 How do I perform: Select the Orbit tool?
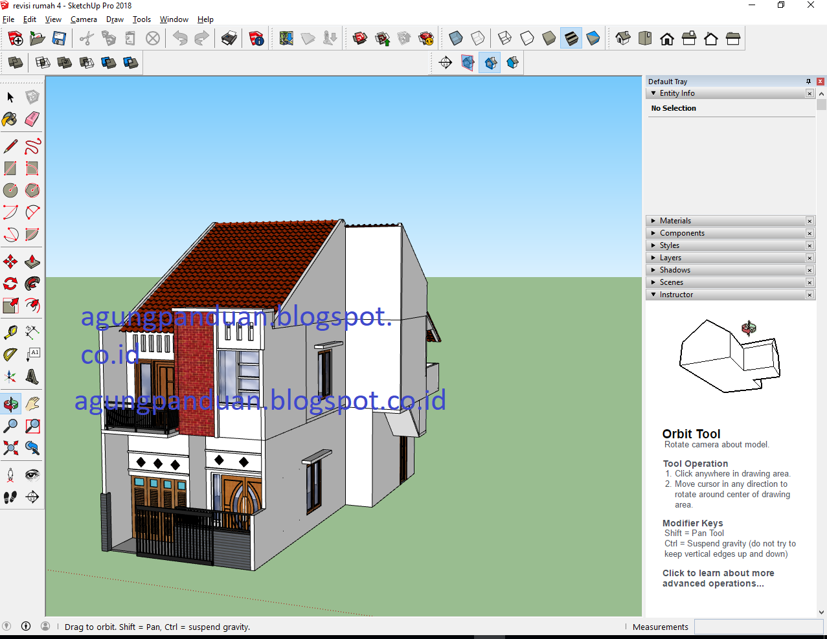point(10,403)
